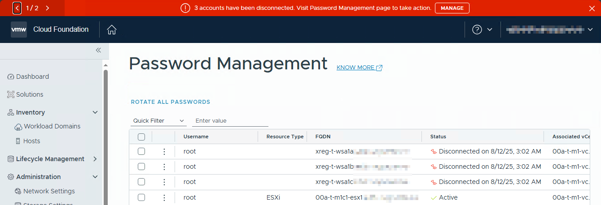
Task: Click the Active status text
Action: click(448, 197)
